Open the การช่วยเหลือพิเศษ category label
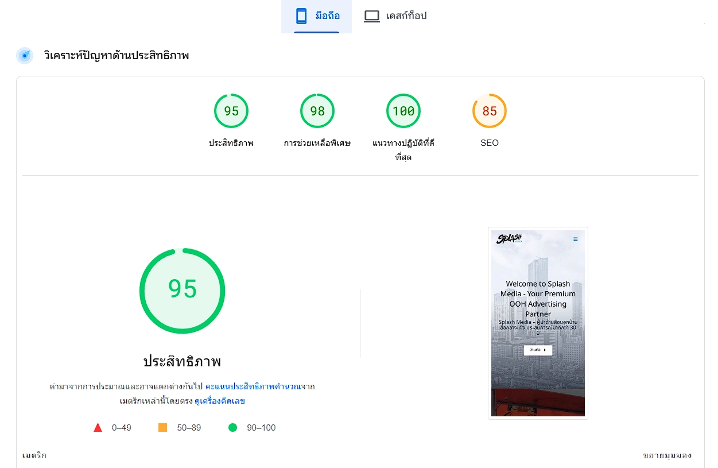Screen dimensions: 718x468 [317, 143]
